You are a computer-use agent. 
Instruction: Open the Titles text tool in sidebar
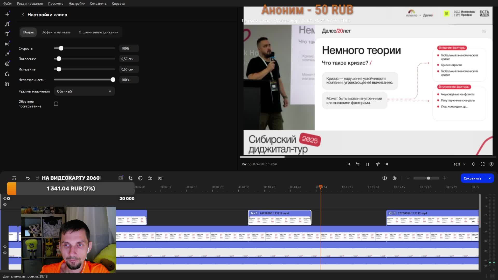[x=7, y=34]
